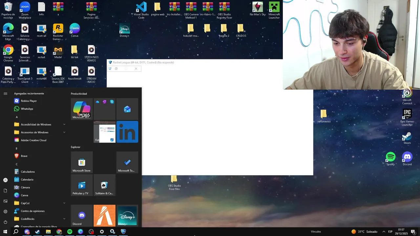The width and height of the screenshot is (420, 236).
Task: Select the No Man's Sky desktop shortcut
Action: point(258,9)
